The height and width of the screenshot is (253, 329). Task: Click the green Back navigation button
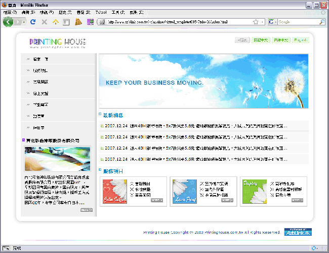click(9, 22)
